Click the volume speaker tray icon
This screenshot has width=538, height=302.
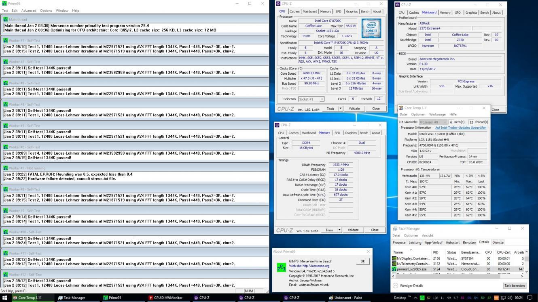click(509, 298)
